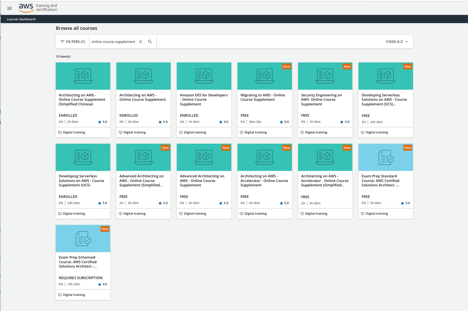Open Security Engineering on AWS course title
468x311 pixels.
(x=321, y=99)
